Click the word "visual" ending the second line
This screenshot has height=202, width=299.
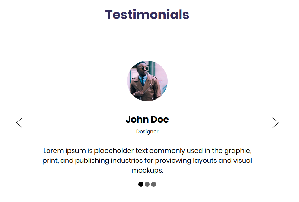[x=243, y=161]
